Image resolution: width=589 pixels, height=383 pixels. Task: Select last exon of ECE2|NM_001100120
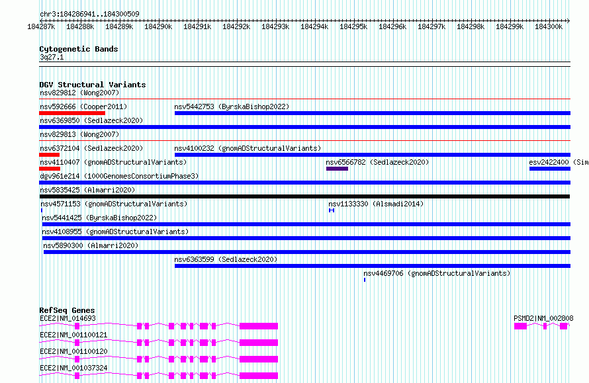tap(259, 359)
